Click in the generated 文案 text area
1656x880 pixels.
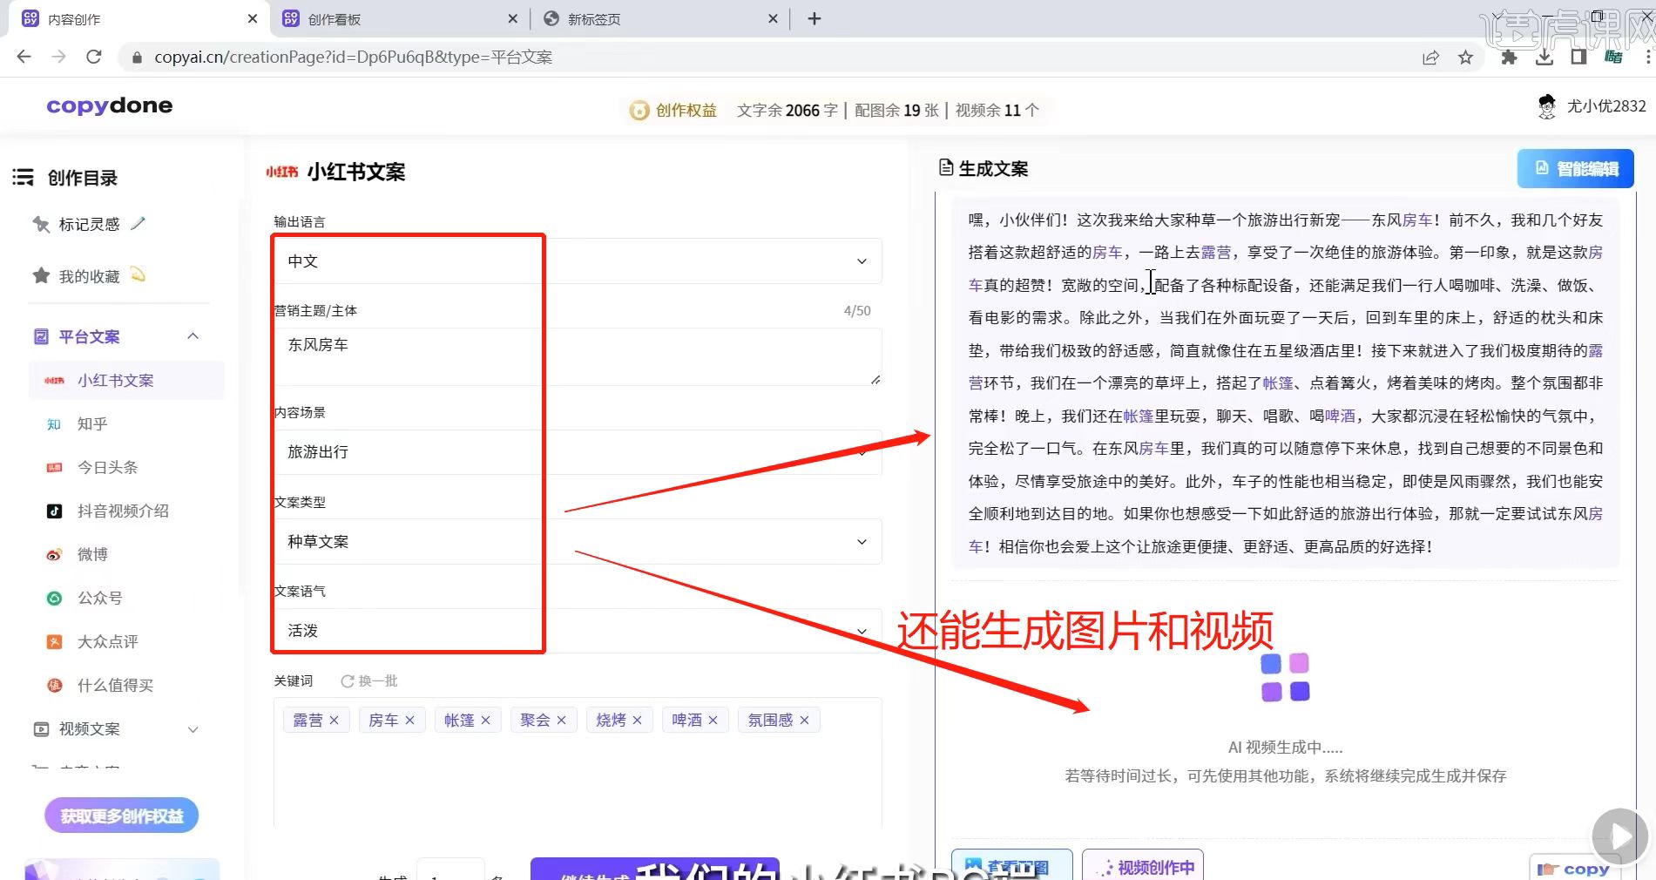1286,383
